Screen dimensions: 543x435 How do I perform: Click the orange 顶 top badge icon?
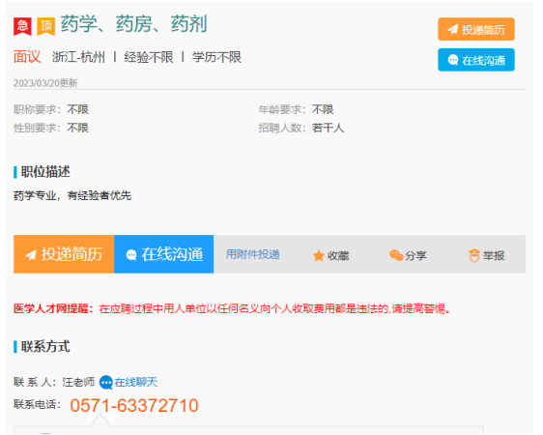click(x=46, y=26)
